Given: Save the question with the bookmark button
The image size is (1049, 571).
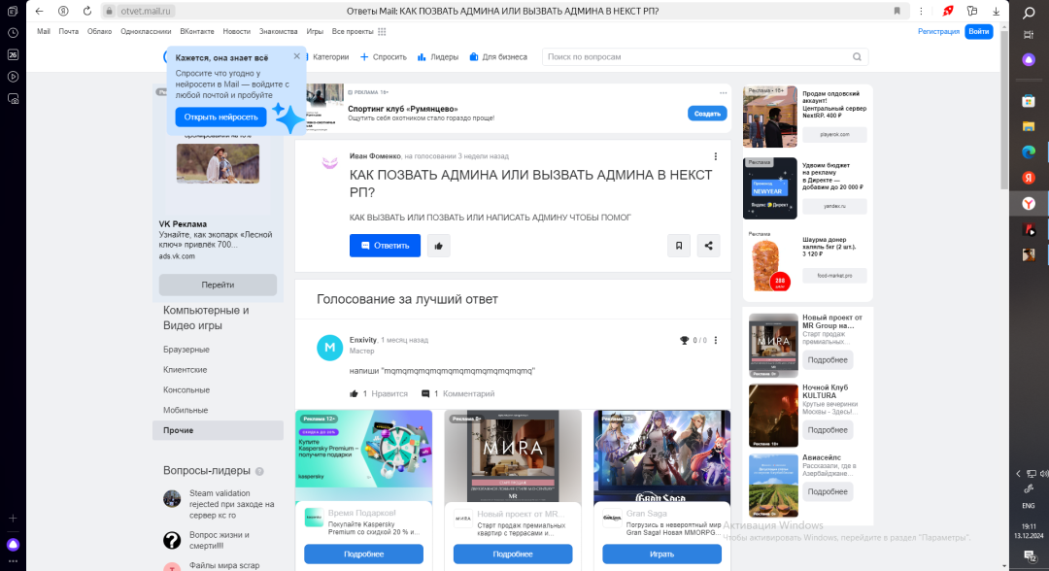Looking at the screenshot, I should pyautogui.click(x=678, y=246).
